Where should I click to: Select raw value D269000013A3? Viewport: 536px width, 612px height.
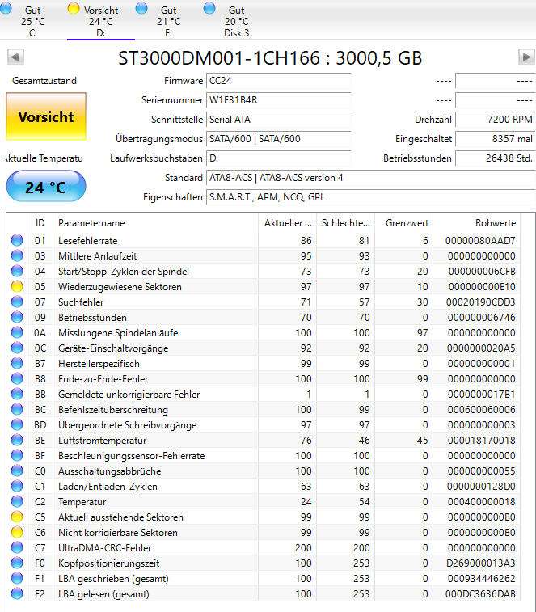pos(481,563)
